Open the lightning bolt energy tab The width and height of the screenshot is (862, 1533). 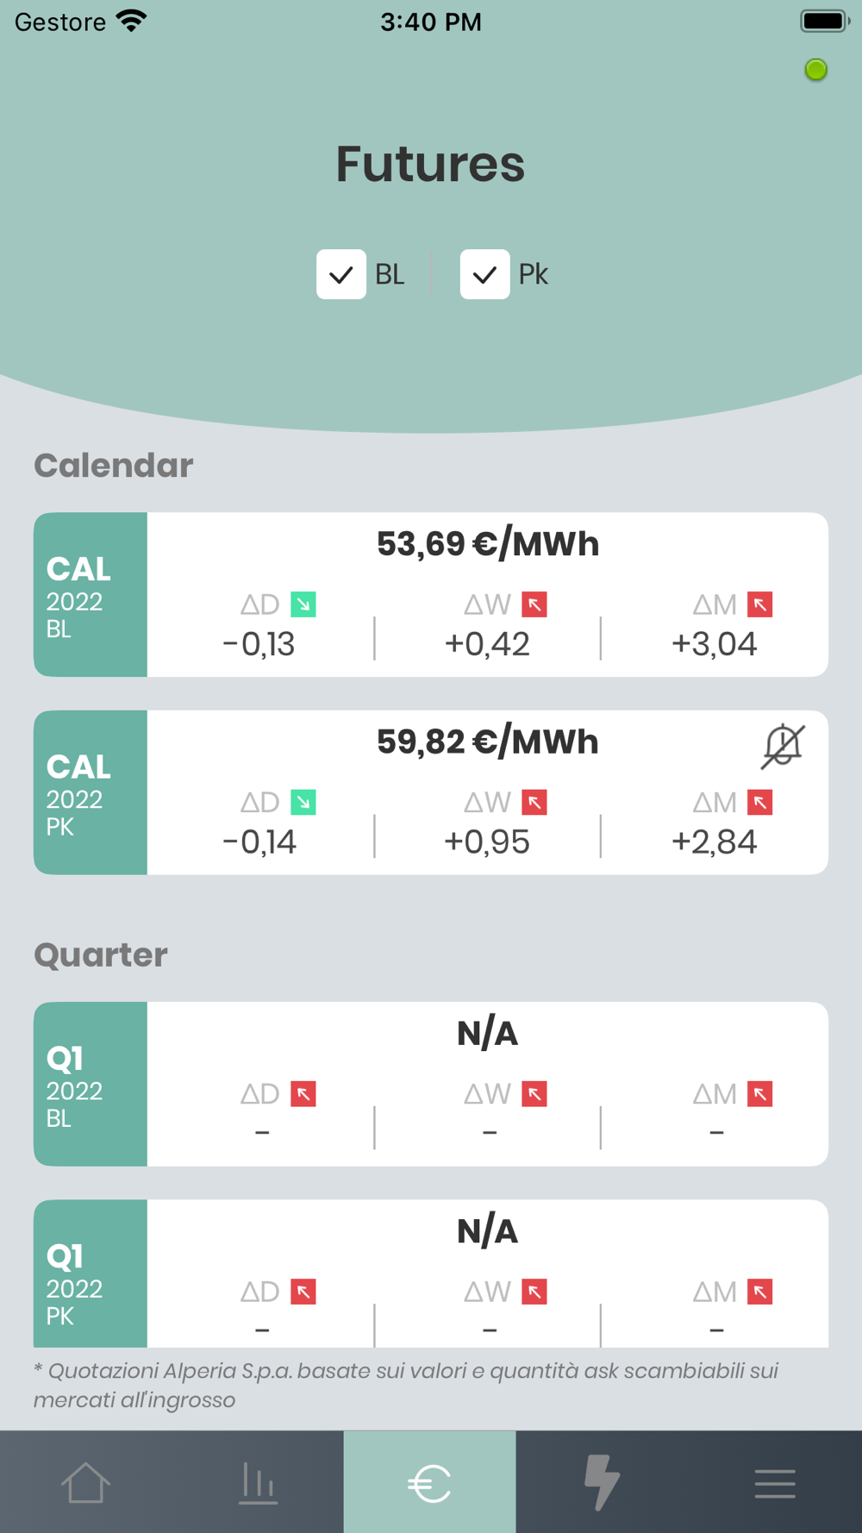click(602, 1482)
